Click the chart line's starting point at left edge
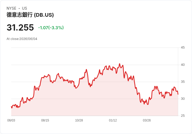The image size is (192, 134). click(x=11, y=107)
